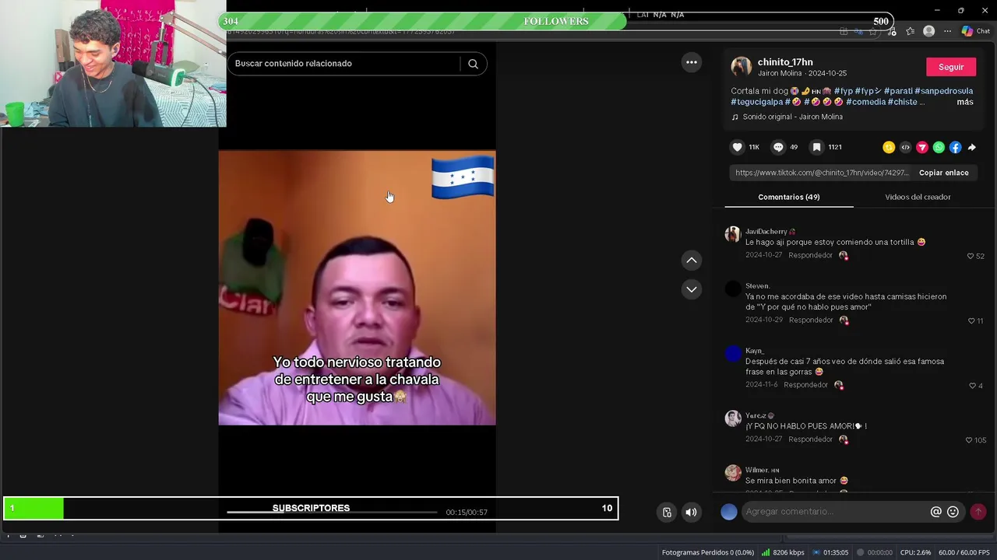Open browser settings and more menu
The width and height of the screenshot is (997, 560).
(947, 31)
